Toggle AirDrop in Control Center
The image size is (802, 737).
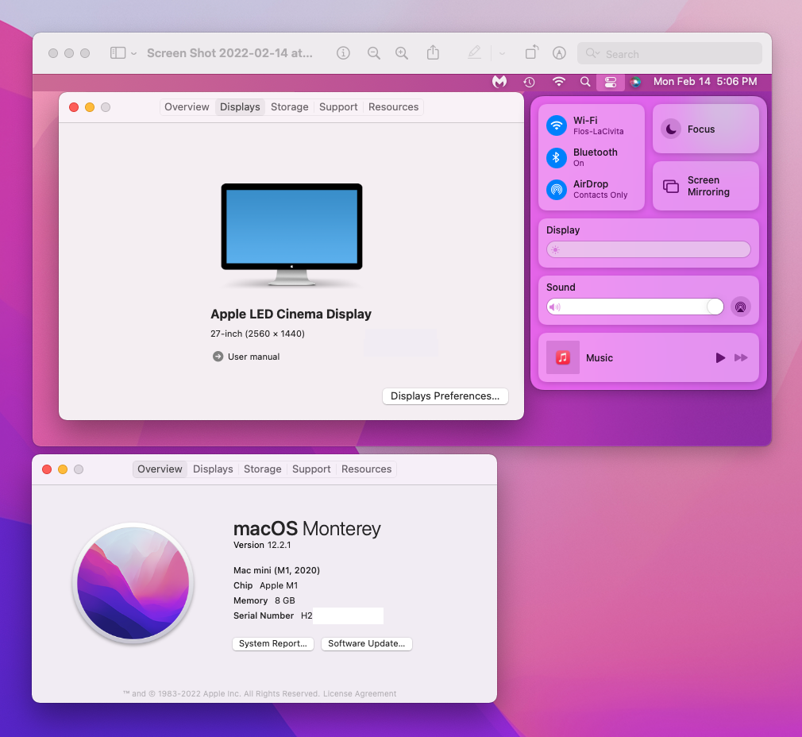coord(557,189)
